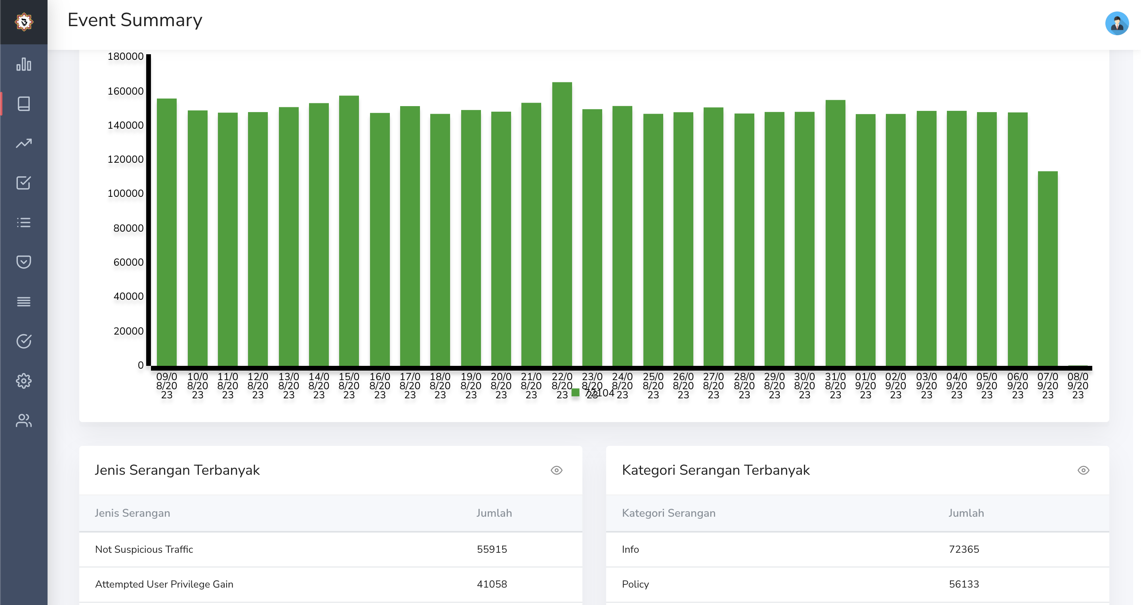Click 'Kategori Serangan Terbanyak' card title
Image resolution: width=1141 pixels, height=605 pixels.
pos(716,470)
